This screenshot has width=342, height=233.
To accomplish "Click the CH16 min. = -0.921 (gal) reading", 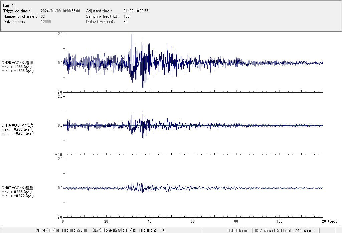I will coord(17,133).
